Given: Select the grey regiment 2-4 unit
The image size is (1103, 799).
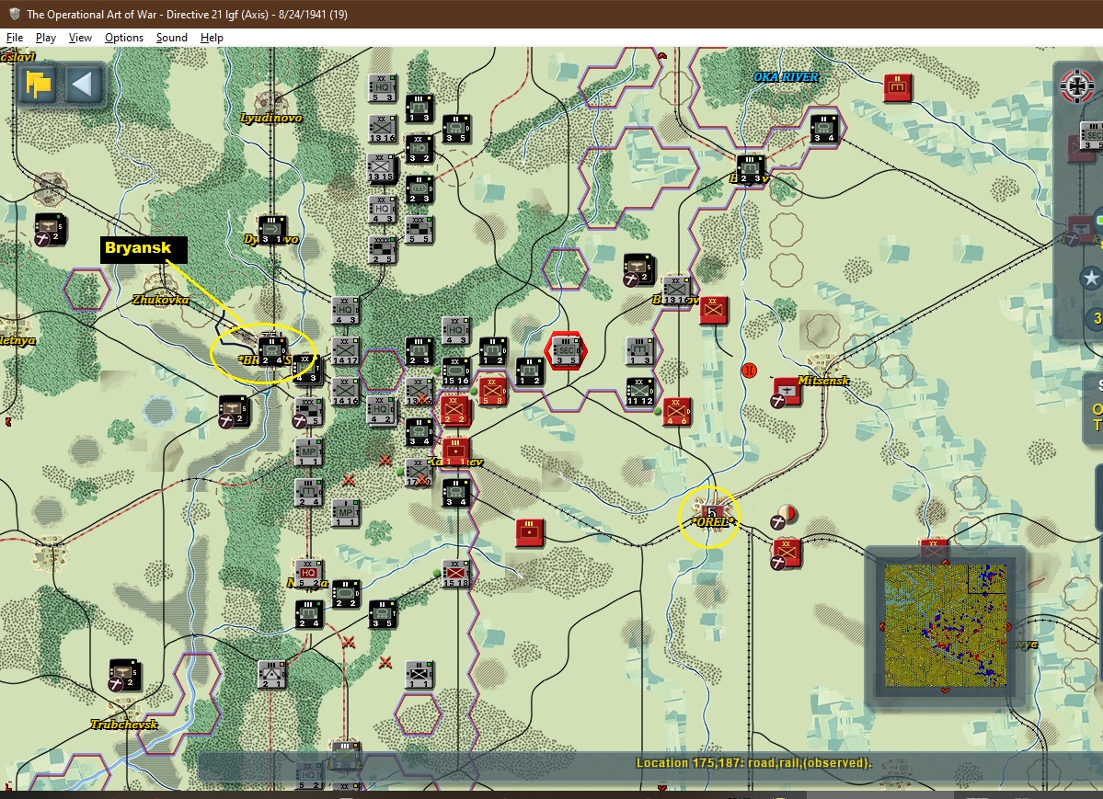Looking at the screenshot, I should (308, 492).
